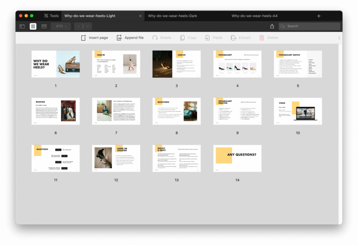
Task: Open the 41% zoom level dropdown
Action: coord(61,26)
